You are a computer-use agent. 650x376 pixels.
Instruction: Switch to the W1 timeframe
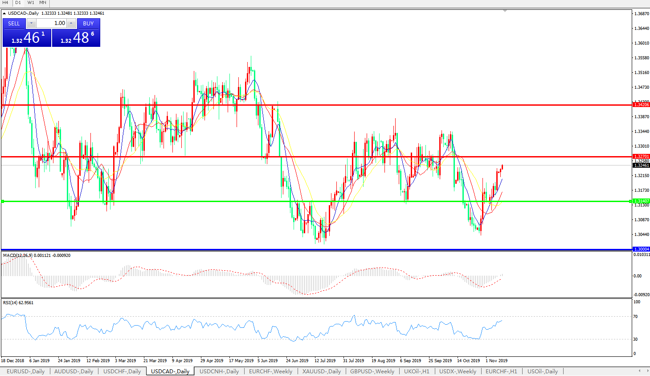point(31,3)
